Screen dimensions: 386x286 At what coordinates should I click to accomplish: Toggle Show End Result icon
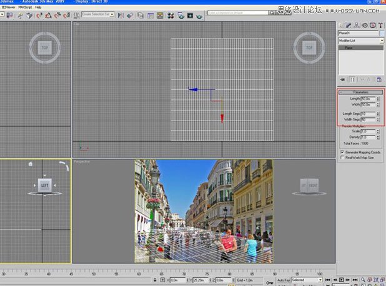352,79
